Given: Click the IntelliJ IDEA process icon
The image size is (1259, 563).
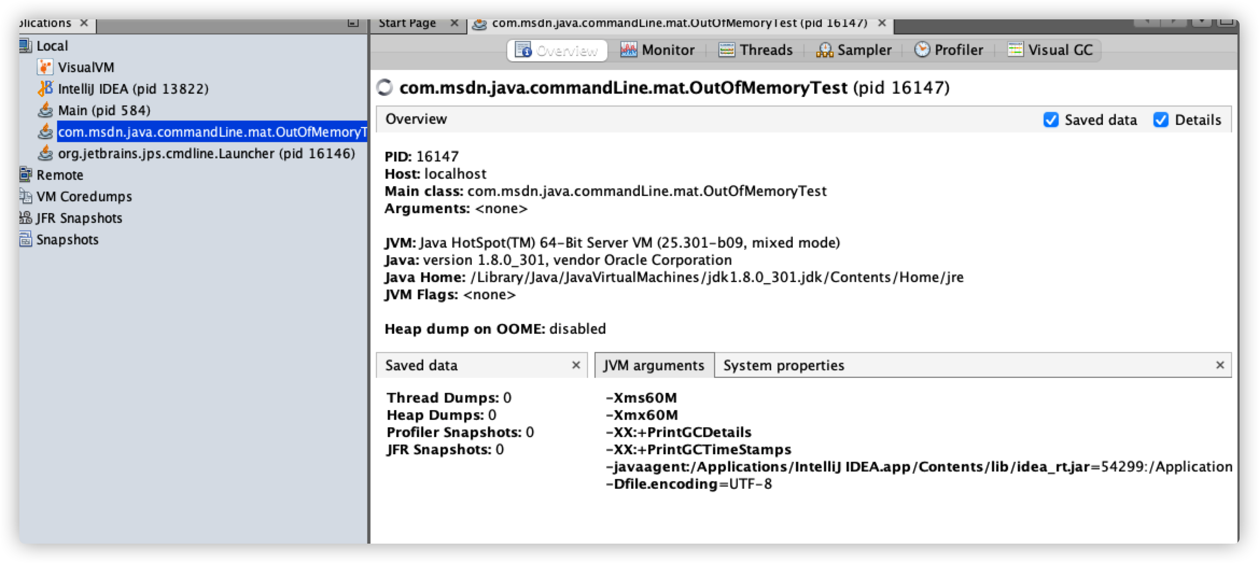Looking at the screenshot, I should pyautogui.click(x=45, y=88).
